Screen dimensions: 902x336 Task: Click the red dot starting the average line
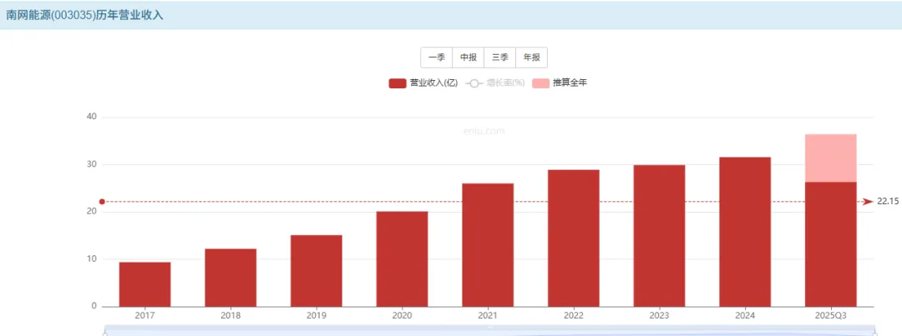tap(102, 202)
